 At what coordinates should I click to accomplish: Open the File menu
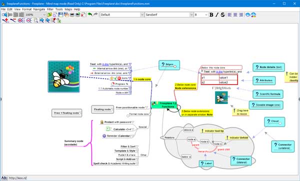coord(3,9)
